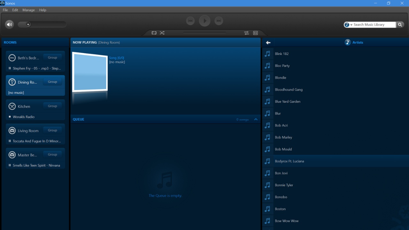Select artist Bow Wow Wow

click(336, 221)
